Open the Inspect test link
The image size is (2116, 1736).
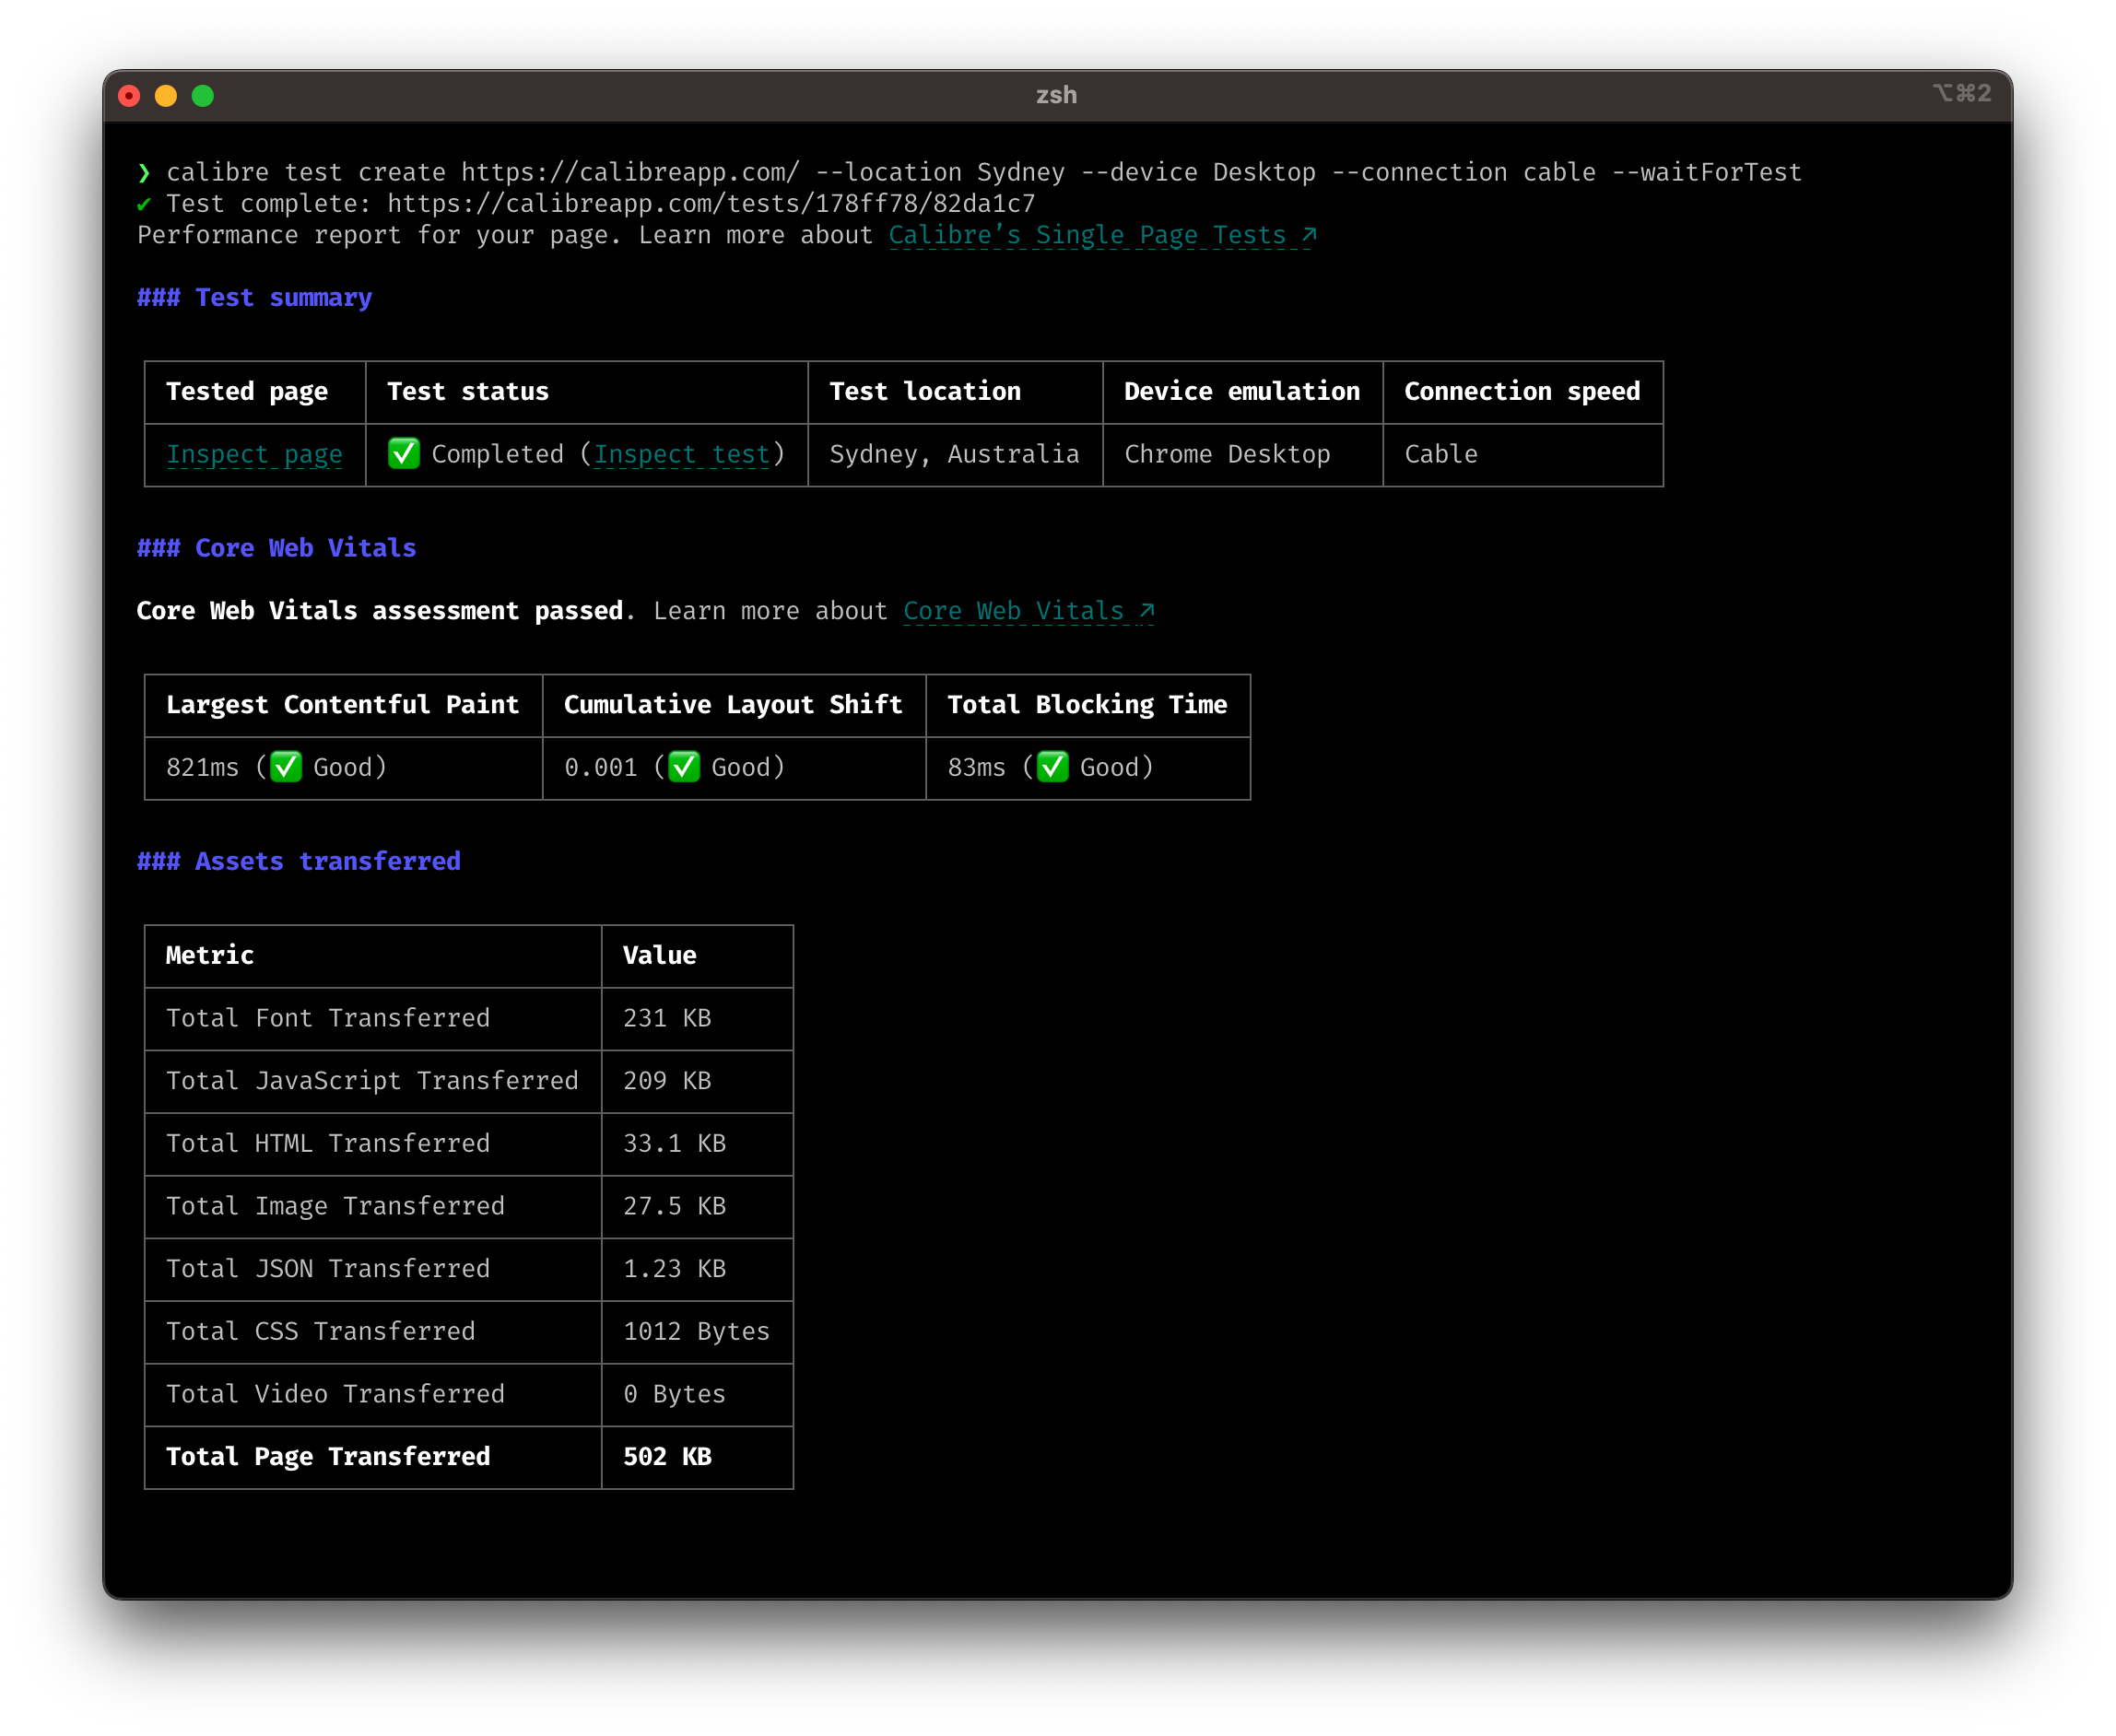click(x=681, y=454)
